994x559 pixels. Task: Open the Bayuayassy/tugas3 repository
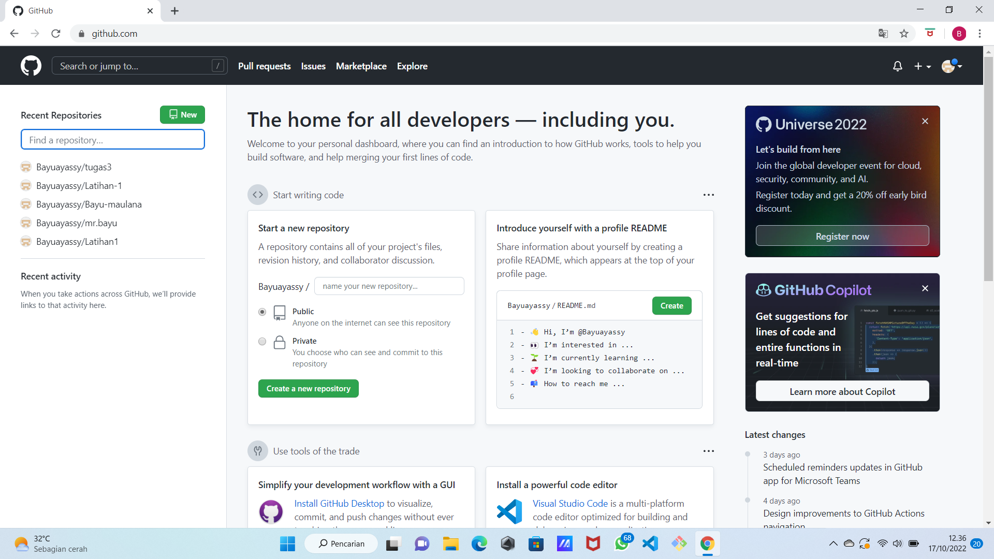click(74, 167)
